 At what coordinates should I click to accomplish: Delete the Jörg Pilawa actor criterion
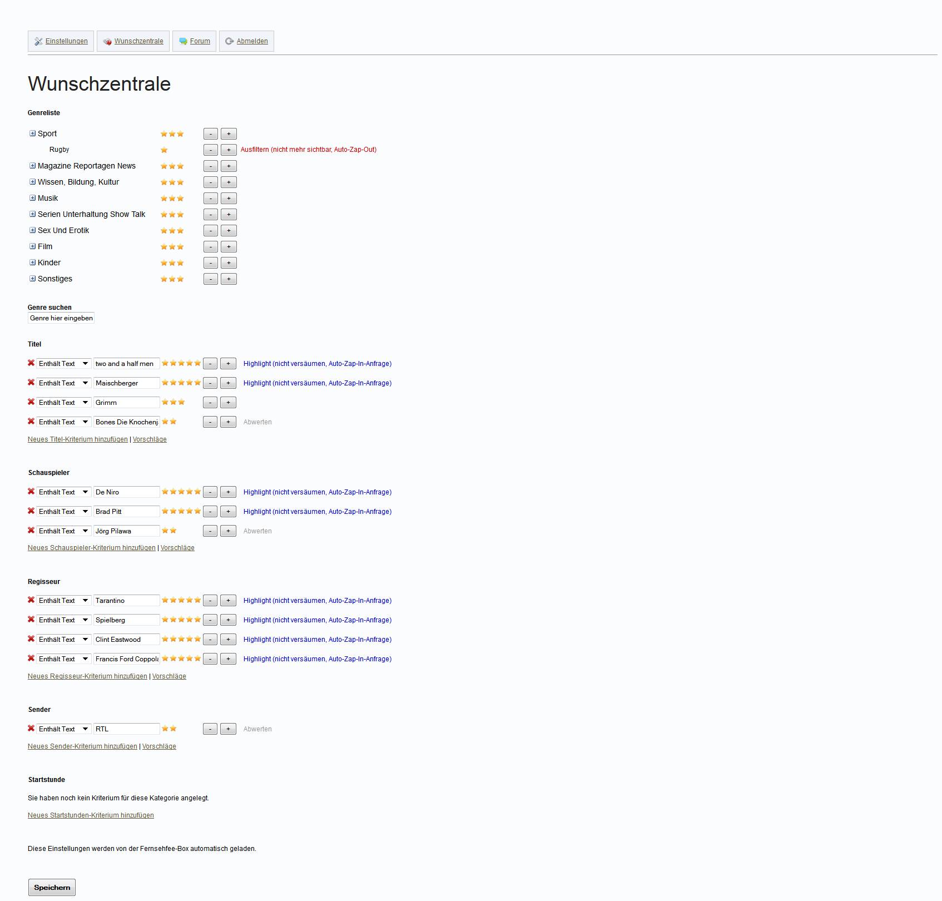(31, 531)
